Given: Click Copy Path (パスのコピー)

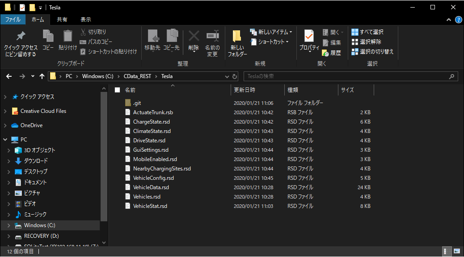Looking at the screenshot, I should (x=96, y=41).
